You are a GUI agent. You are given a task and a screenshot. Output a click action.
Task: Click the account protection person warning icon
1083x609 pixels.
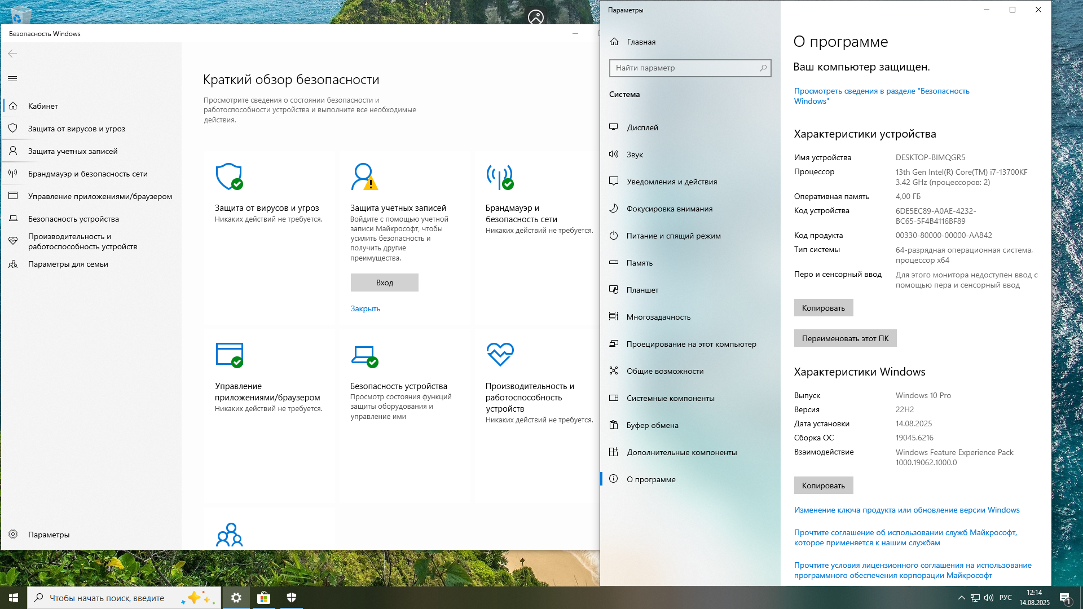(x=364, y=176)
